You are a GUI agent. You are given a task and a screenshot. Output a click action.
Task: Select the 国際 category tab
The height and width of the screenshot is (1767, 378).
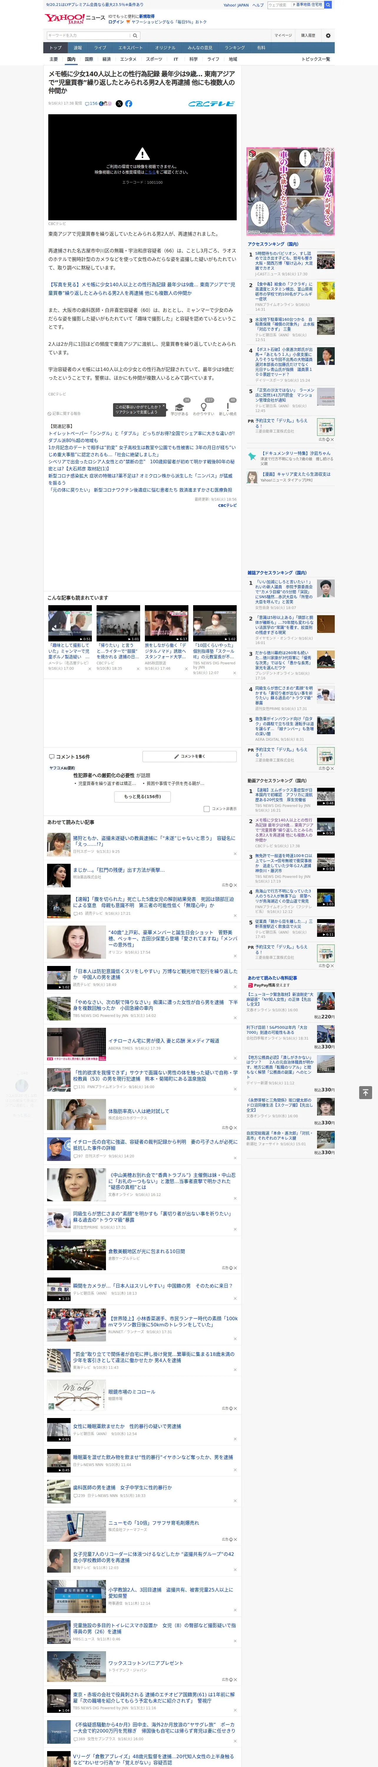coord(89,59)
